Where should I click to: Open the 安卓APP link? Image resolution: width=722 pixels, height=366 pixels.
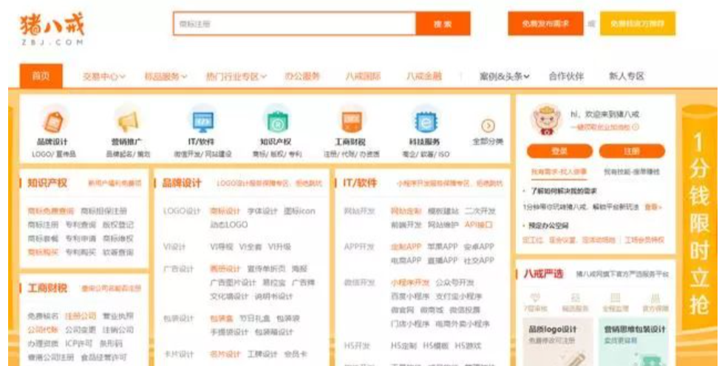[x=479, y=247]
